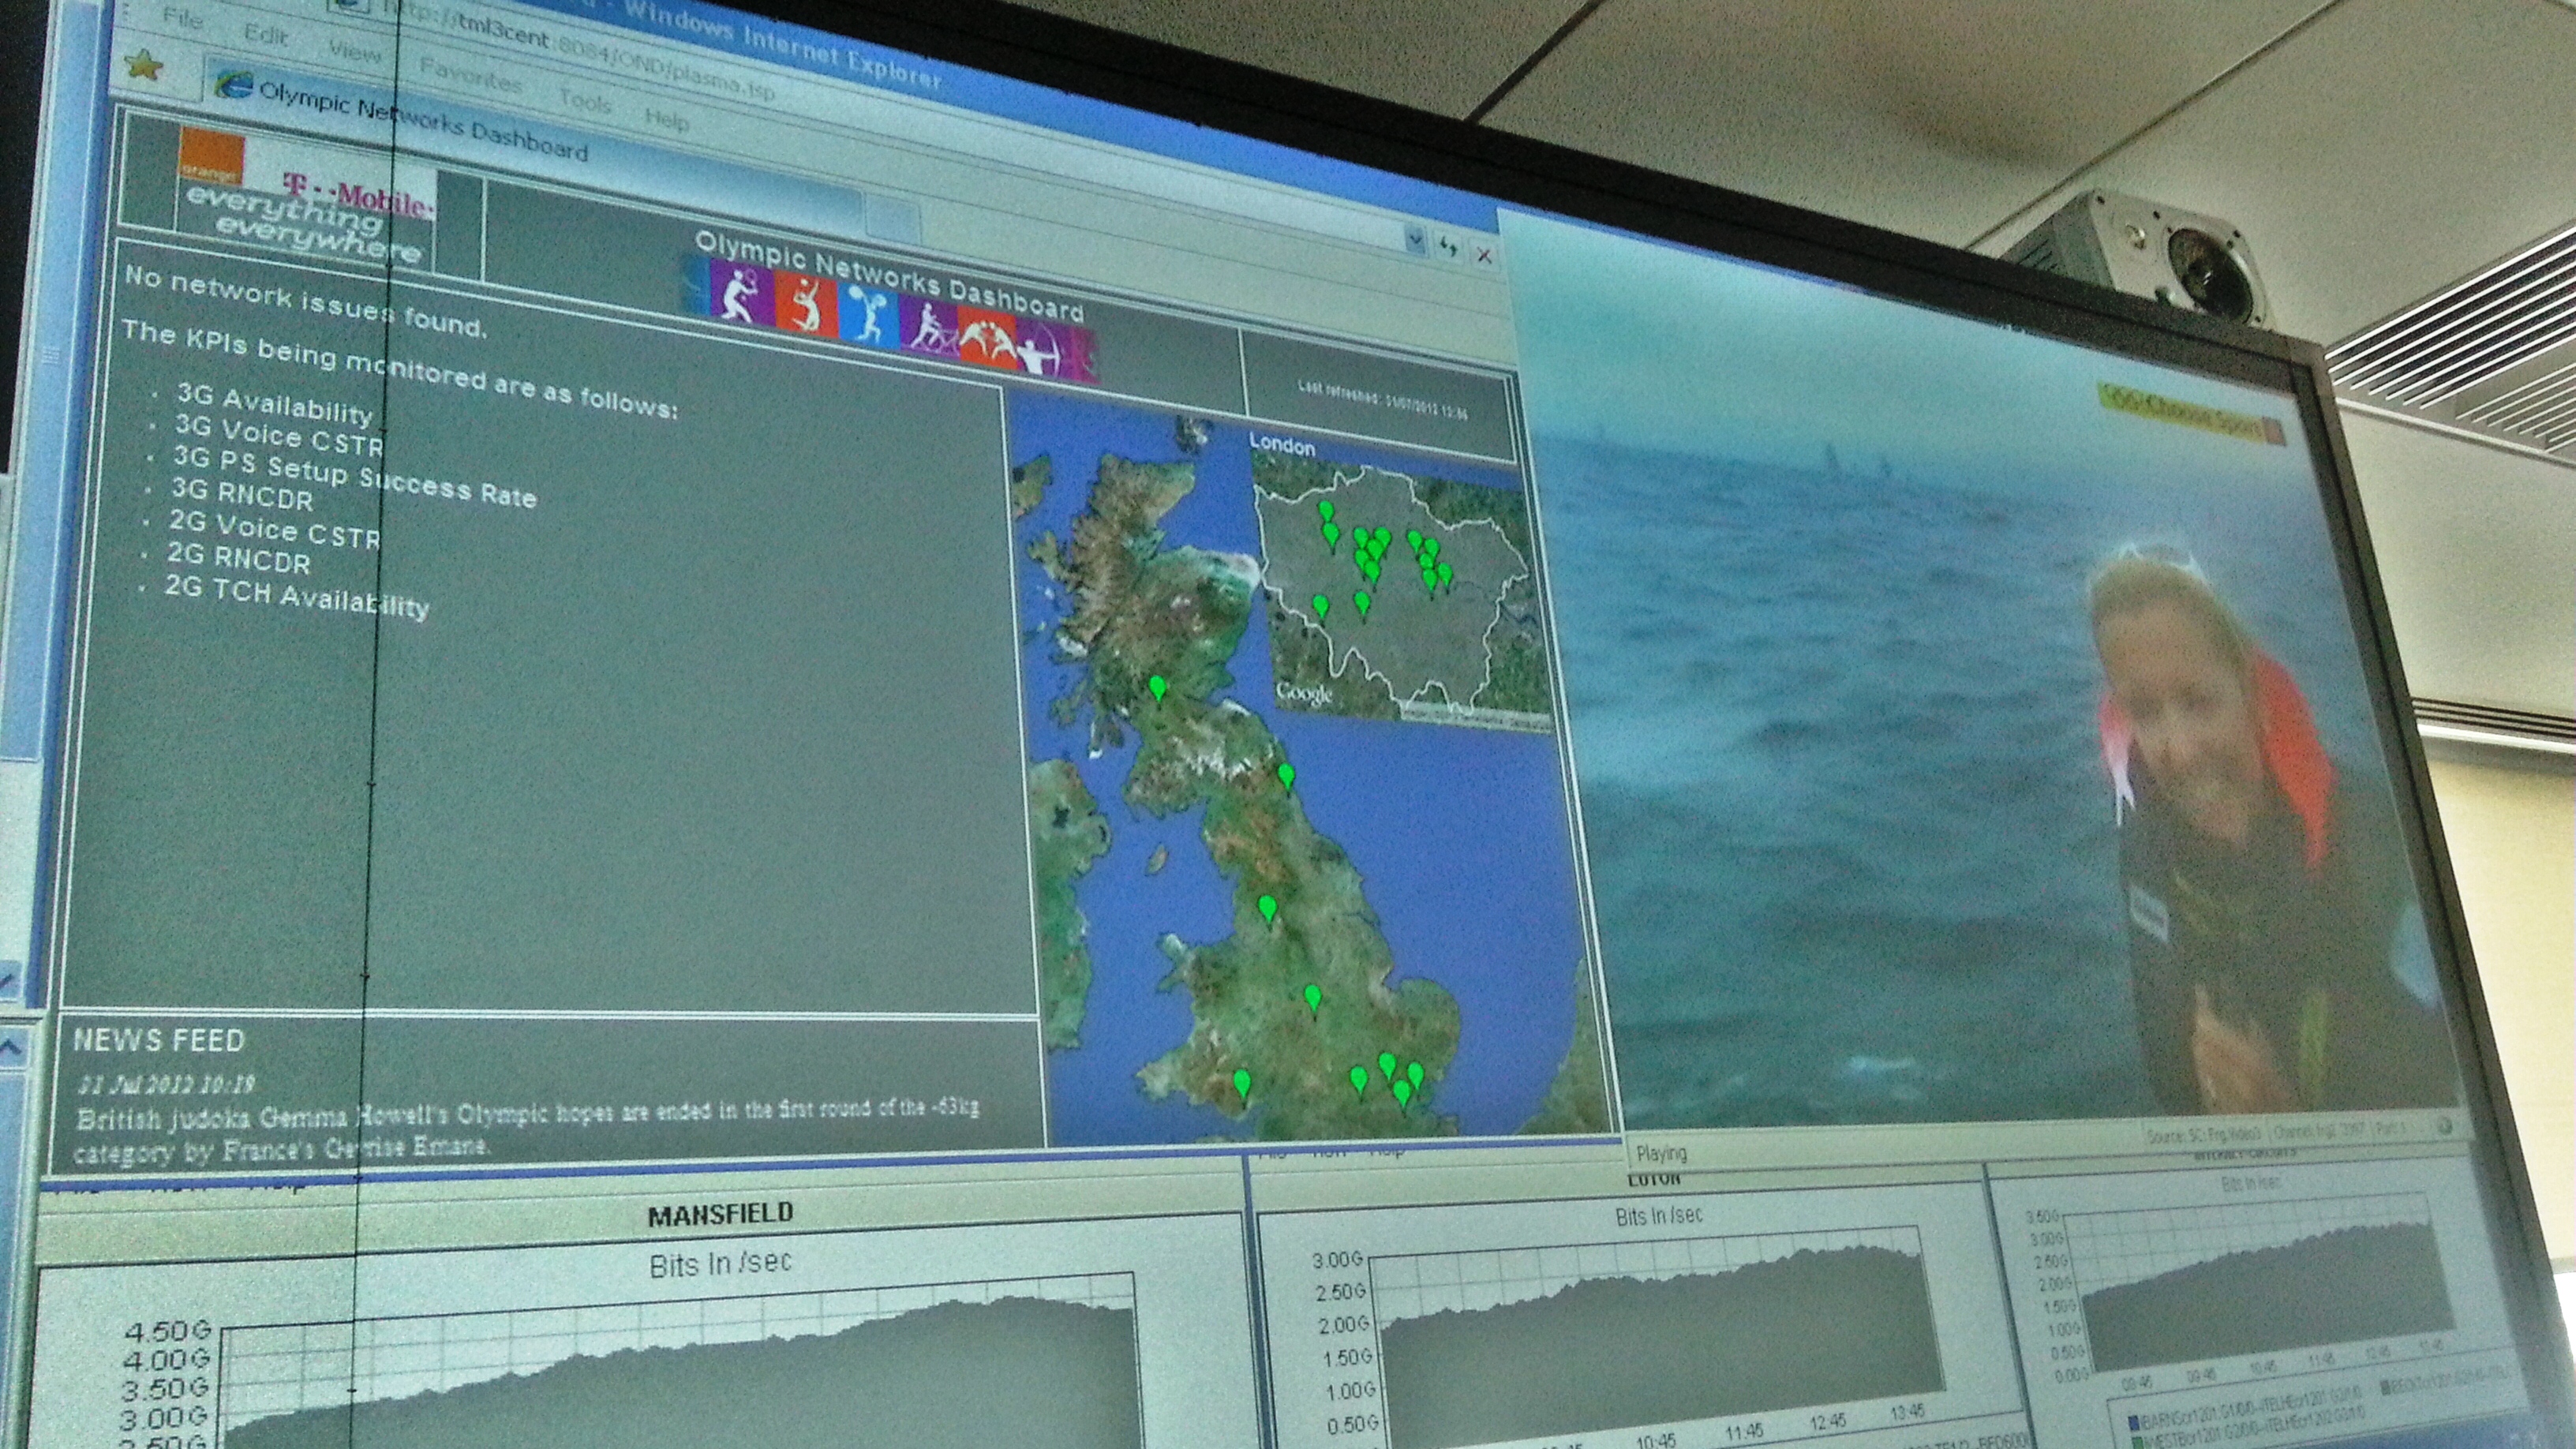Image resolution: width=2576 pixels, height=1449 pixels.
Task: Open the address bar dropdown arrow
Action: (x=1414, y=240)
